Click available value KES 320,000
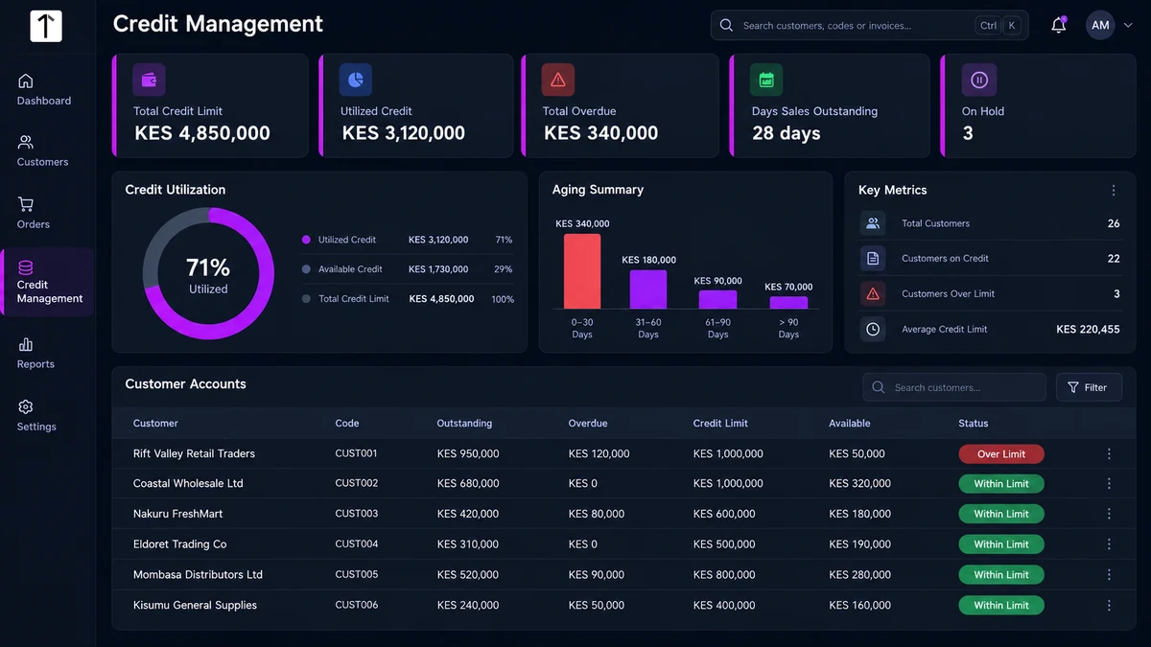 860,484
